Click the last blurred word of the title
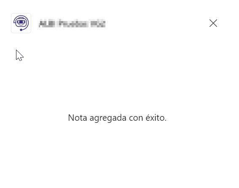The height and width of the screenshot is (188, 239). pyautogui.click(x=98, y=24)
